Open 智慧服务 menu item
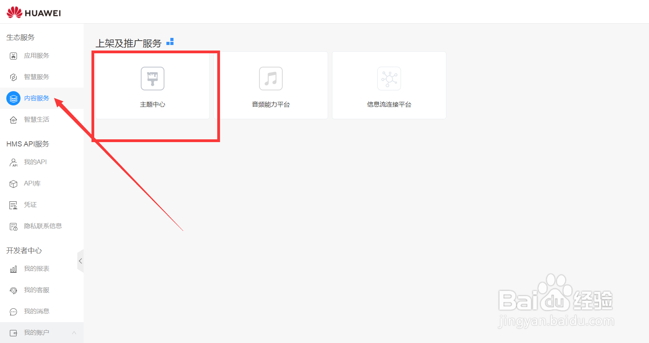The image size is (649, 343). (x=37, y=77)
